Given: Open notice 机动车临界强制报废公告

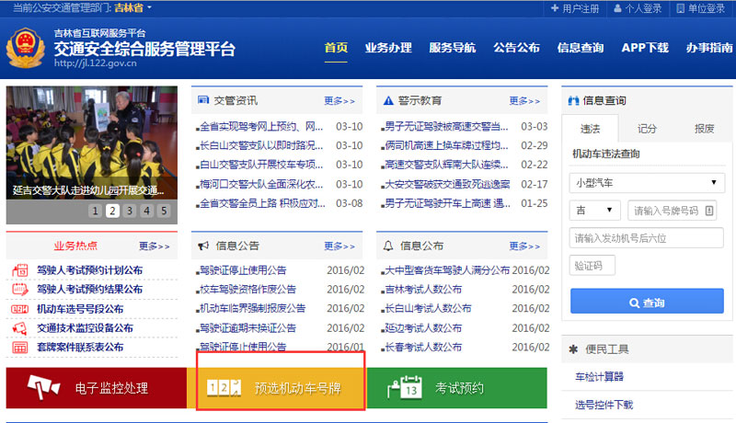Looking at the screenshot, I should pos(252,309).
